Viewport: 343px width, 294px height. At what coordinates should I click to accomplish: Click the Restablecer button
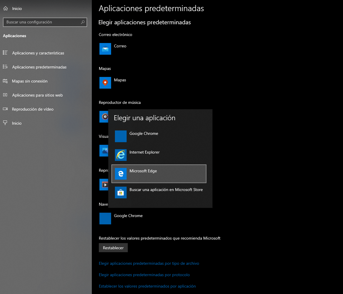(x=113, y=248)
